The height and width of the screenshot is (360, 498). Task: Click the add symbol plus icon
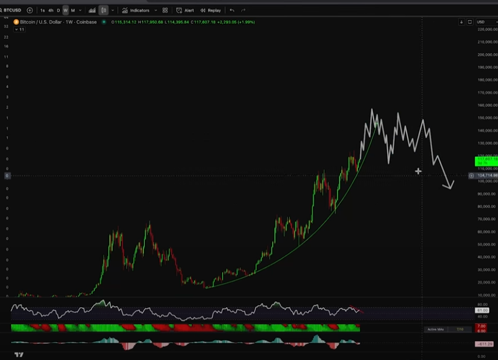pyautogui.click(x=30, y=11)
